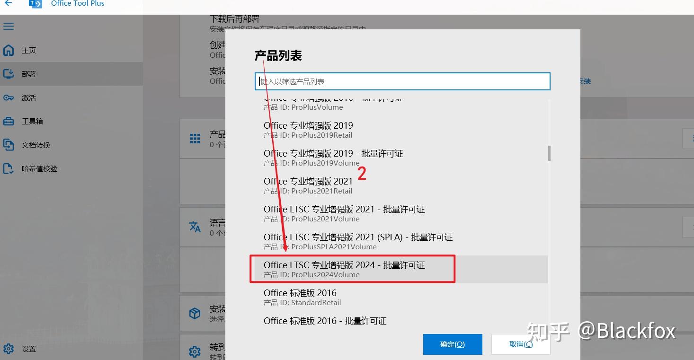Select Office LTSC 专业增强版 2021 (SPLA) entry
Image resolution: width=694 pixels, height=360 pixels.
[401, 241]
